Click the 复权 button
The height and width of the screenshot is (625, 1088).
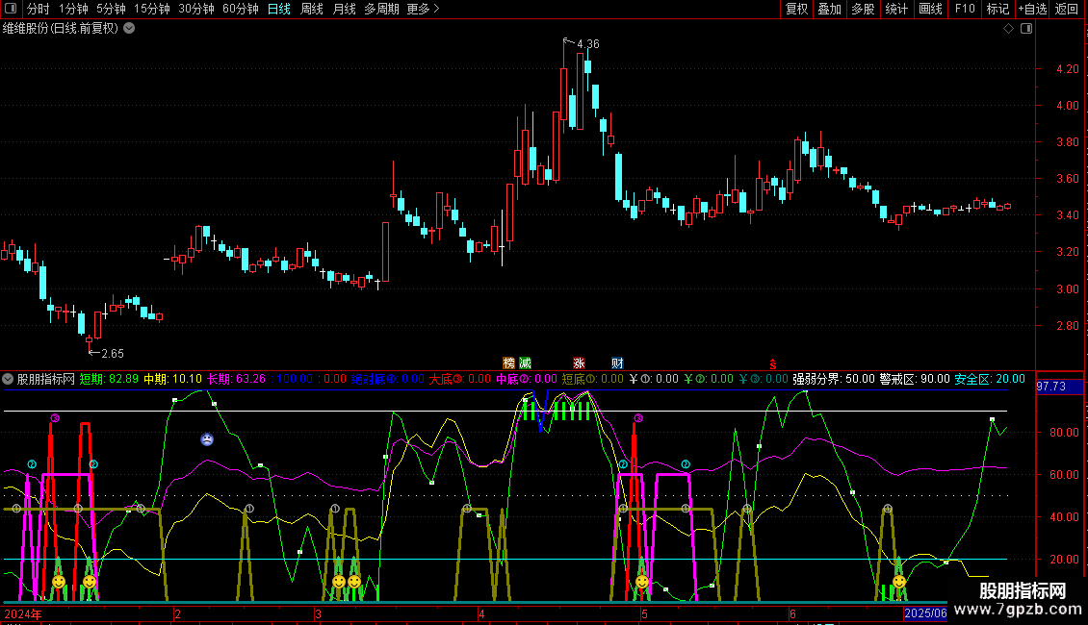[x=797, y=9]
